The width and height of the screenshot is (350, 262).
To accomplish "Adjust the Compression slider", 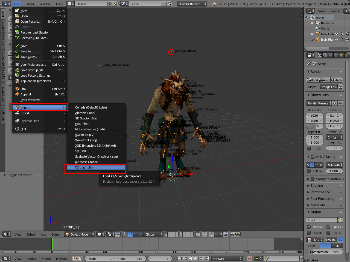I will pos(324,252).
